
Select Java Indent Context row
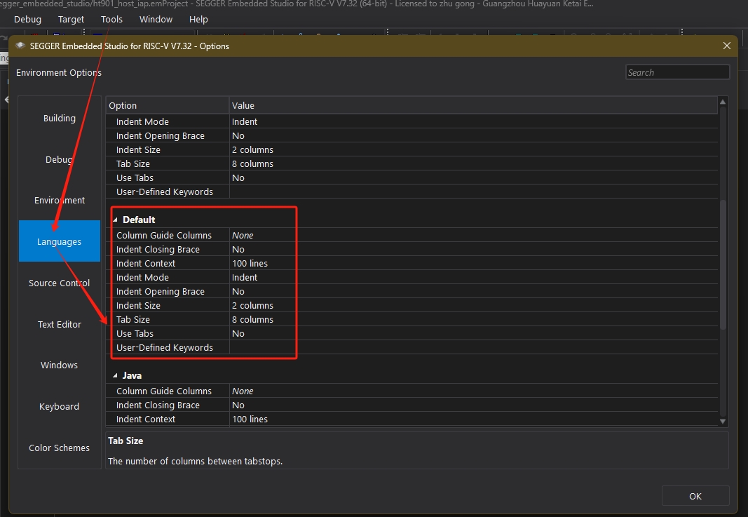pyautogui.click(x=412, y=419)
